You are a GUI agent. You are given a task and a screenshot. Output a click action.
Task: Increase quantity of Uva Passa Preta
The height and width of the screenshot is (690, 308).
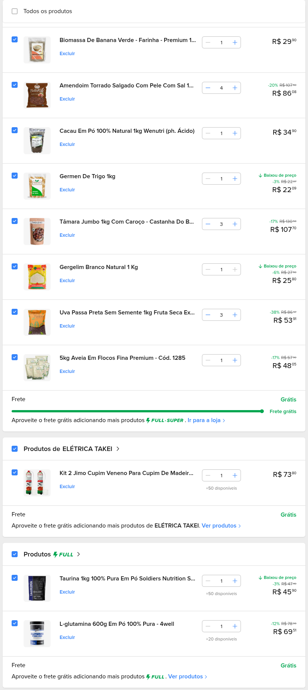(235, 315)
